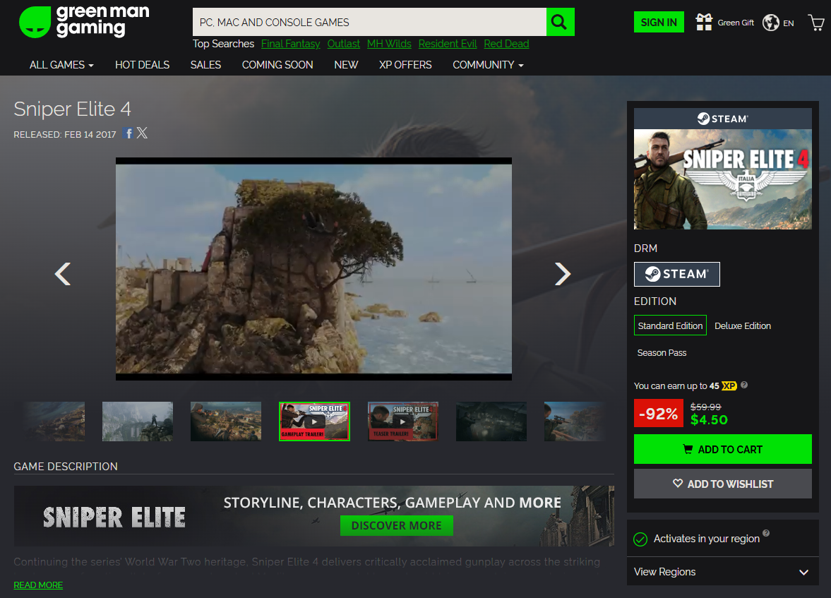
Task: Select the Teaser Trailer thumbnail
Action: pyautogui.click(x=402, y=421)
